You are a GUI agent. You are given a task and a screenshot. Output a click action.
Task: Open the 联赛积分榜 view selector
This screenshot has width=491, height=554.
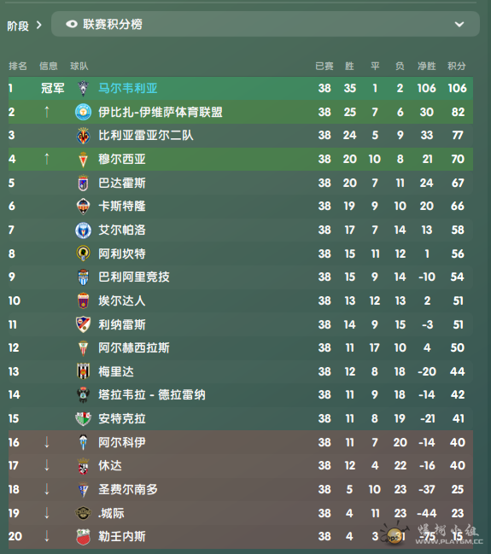point(266,24)
